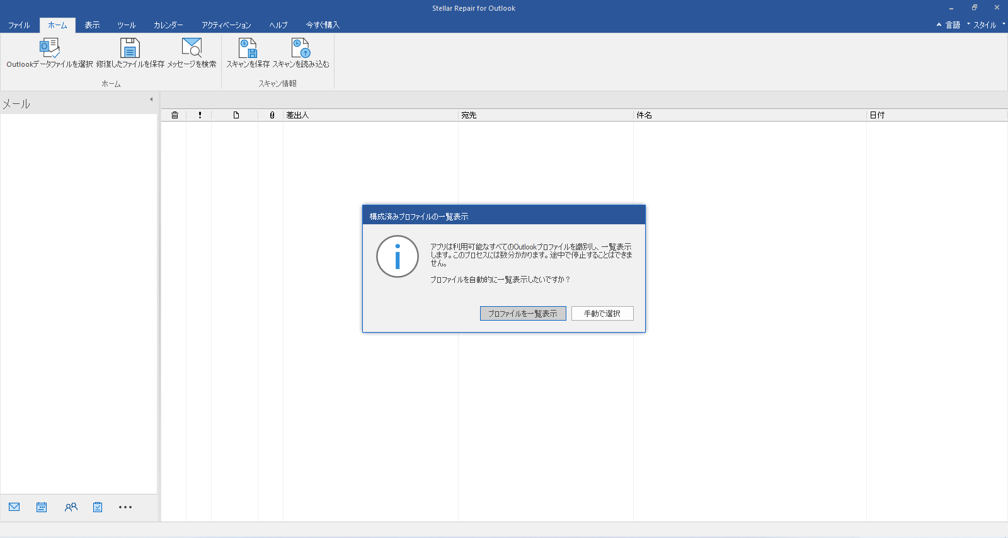Sort by 差出人 column header
Screen dimensions: 1008x538
click(x=370, y=115)
